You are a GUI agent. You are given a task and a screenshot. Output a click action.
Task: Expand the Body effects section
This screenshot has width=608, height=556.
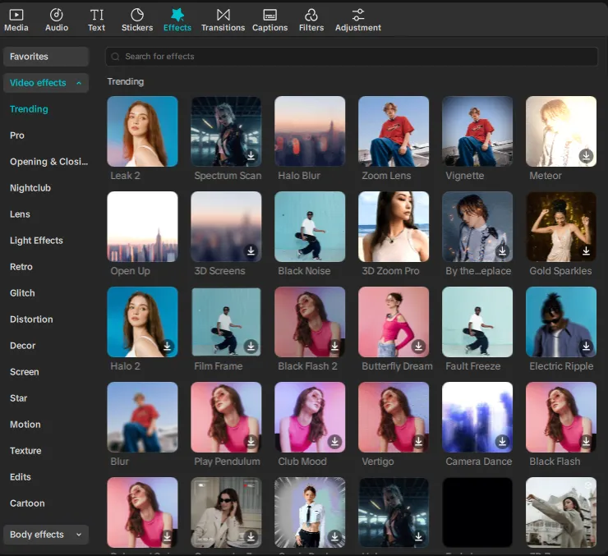[x=79, y=535]
